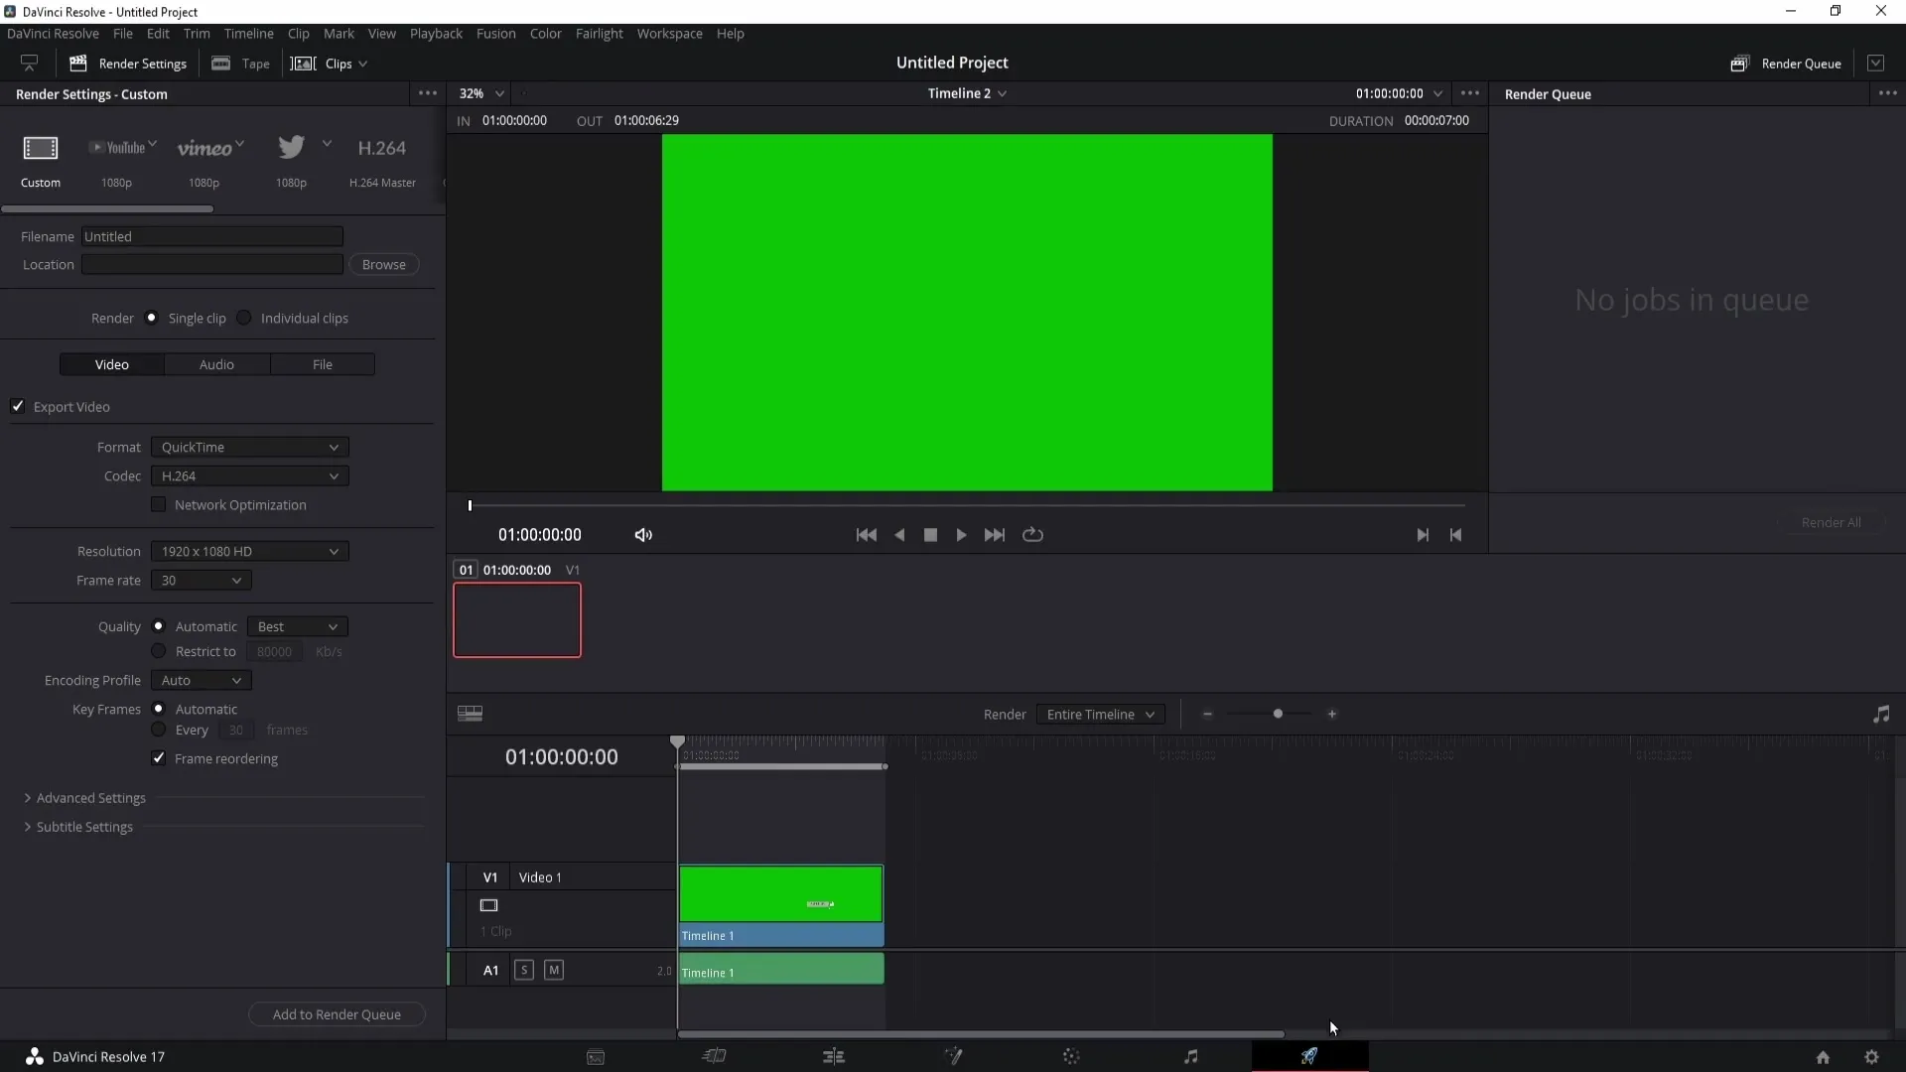1906x1072 pixels.
Task: Select the Fairlight page icon in taskbar
Action: pos(1190,1056)
